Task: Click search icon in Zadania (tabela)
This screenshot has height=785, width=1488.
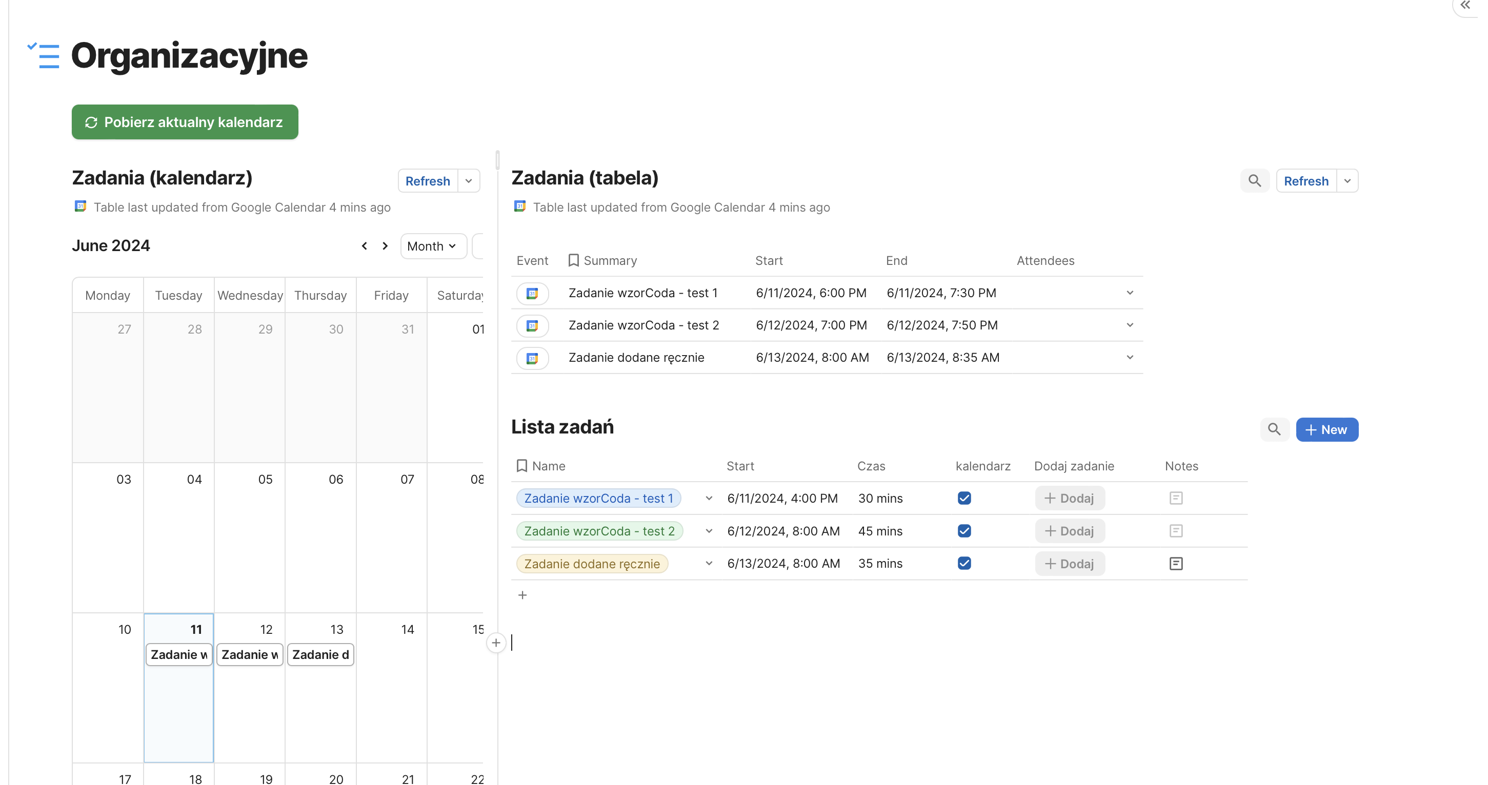Action: coord(1254,181)
